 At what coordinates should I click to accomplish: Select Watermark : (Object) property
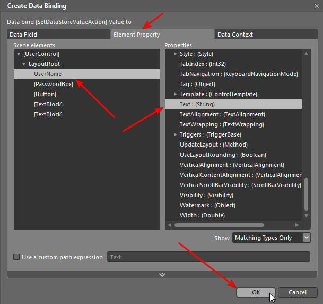click(233, 205)
